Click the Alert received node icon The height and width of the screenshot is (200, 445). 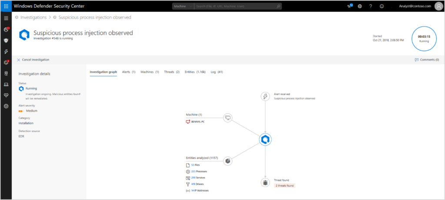[265, 96]
